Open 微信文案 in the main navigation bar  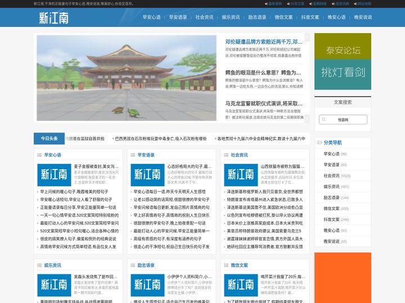point(283,17)
